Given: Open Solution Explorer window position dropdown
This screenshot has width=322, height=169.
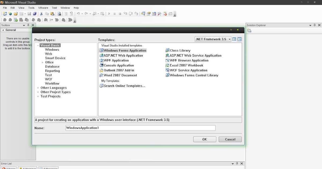Looking at the screenshot, I should 311,25.
